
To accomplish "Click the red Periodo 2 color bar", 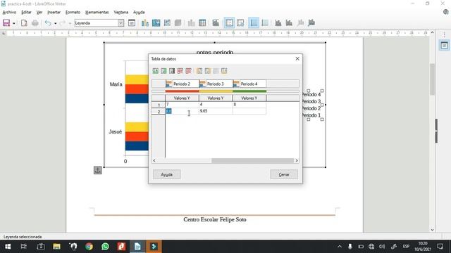I will [182, 91].
